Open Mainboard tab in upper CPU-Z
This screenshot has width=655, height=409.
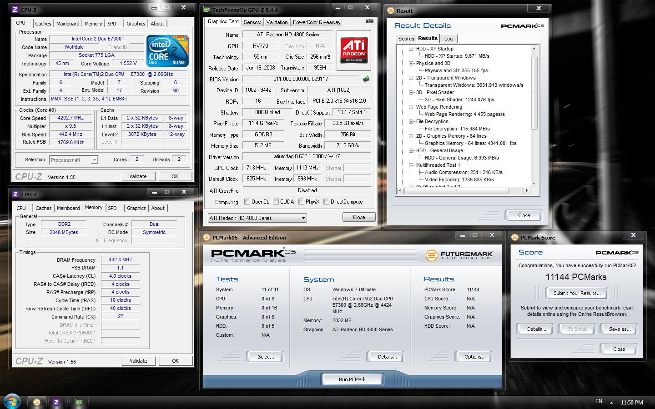tap(68, 24)
